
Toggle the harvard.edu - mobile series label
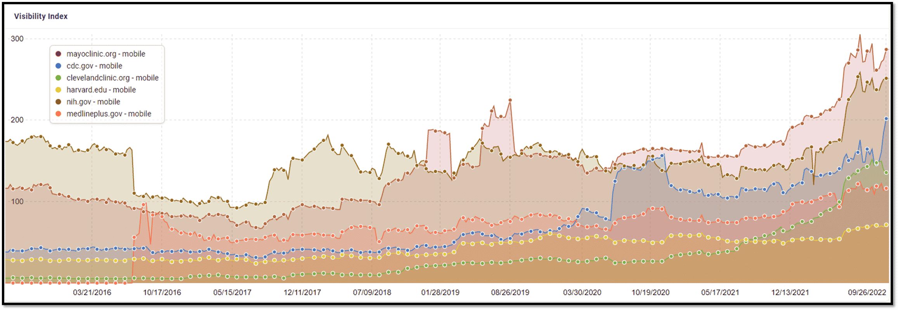101,90
